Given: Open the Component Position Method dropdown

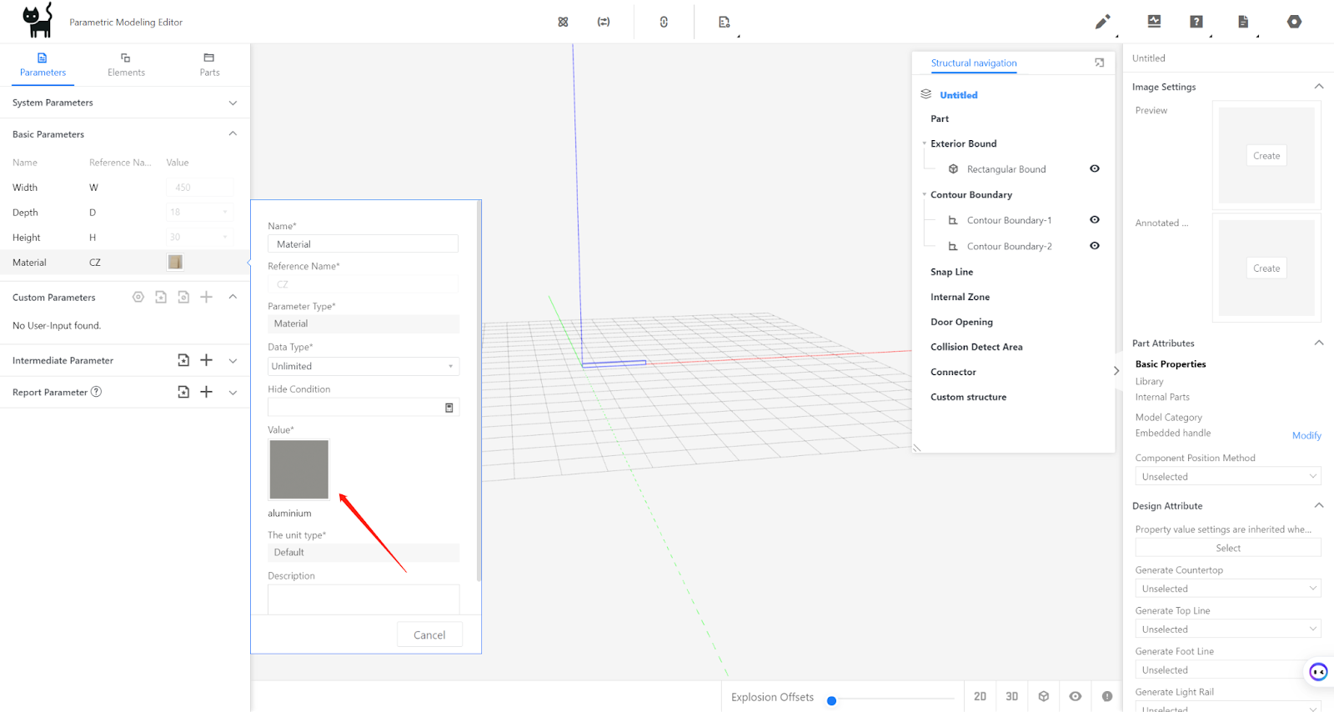Looking at the screenshot, I should coord(1227,477).
